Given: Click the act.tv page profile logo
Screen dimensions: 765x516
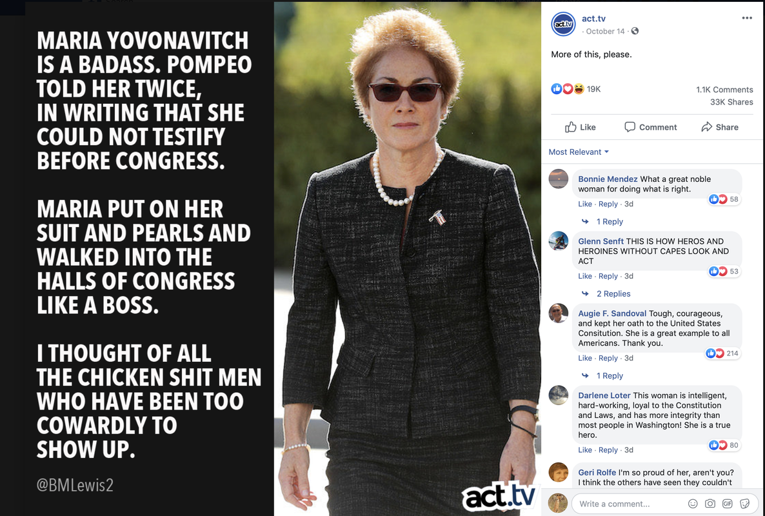Looking at the screenshot, I should click(x=563, y=24).
